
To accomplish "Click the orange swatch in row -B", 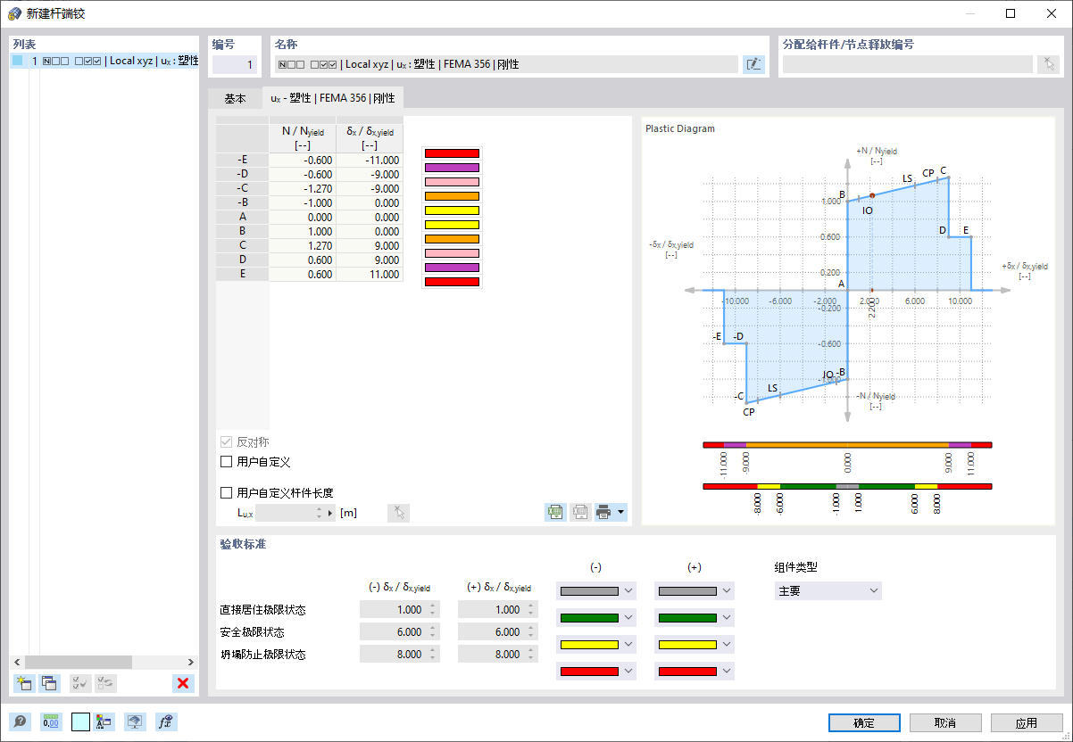I will 451,196.
